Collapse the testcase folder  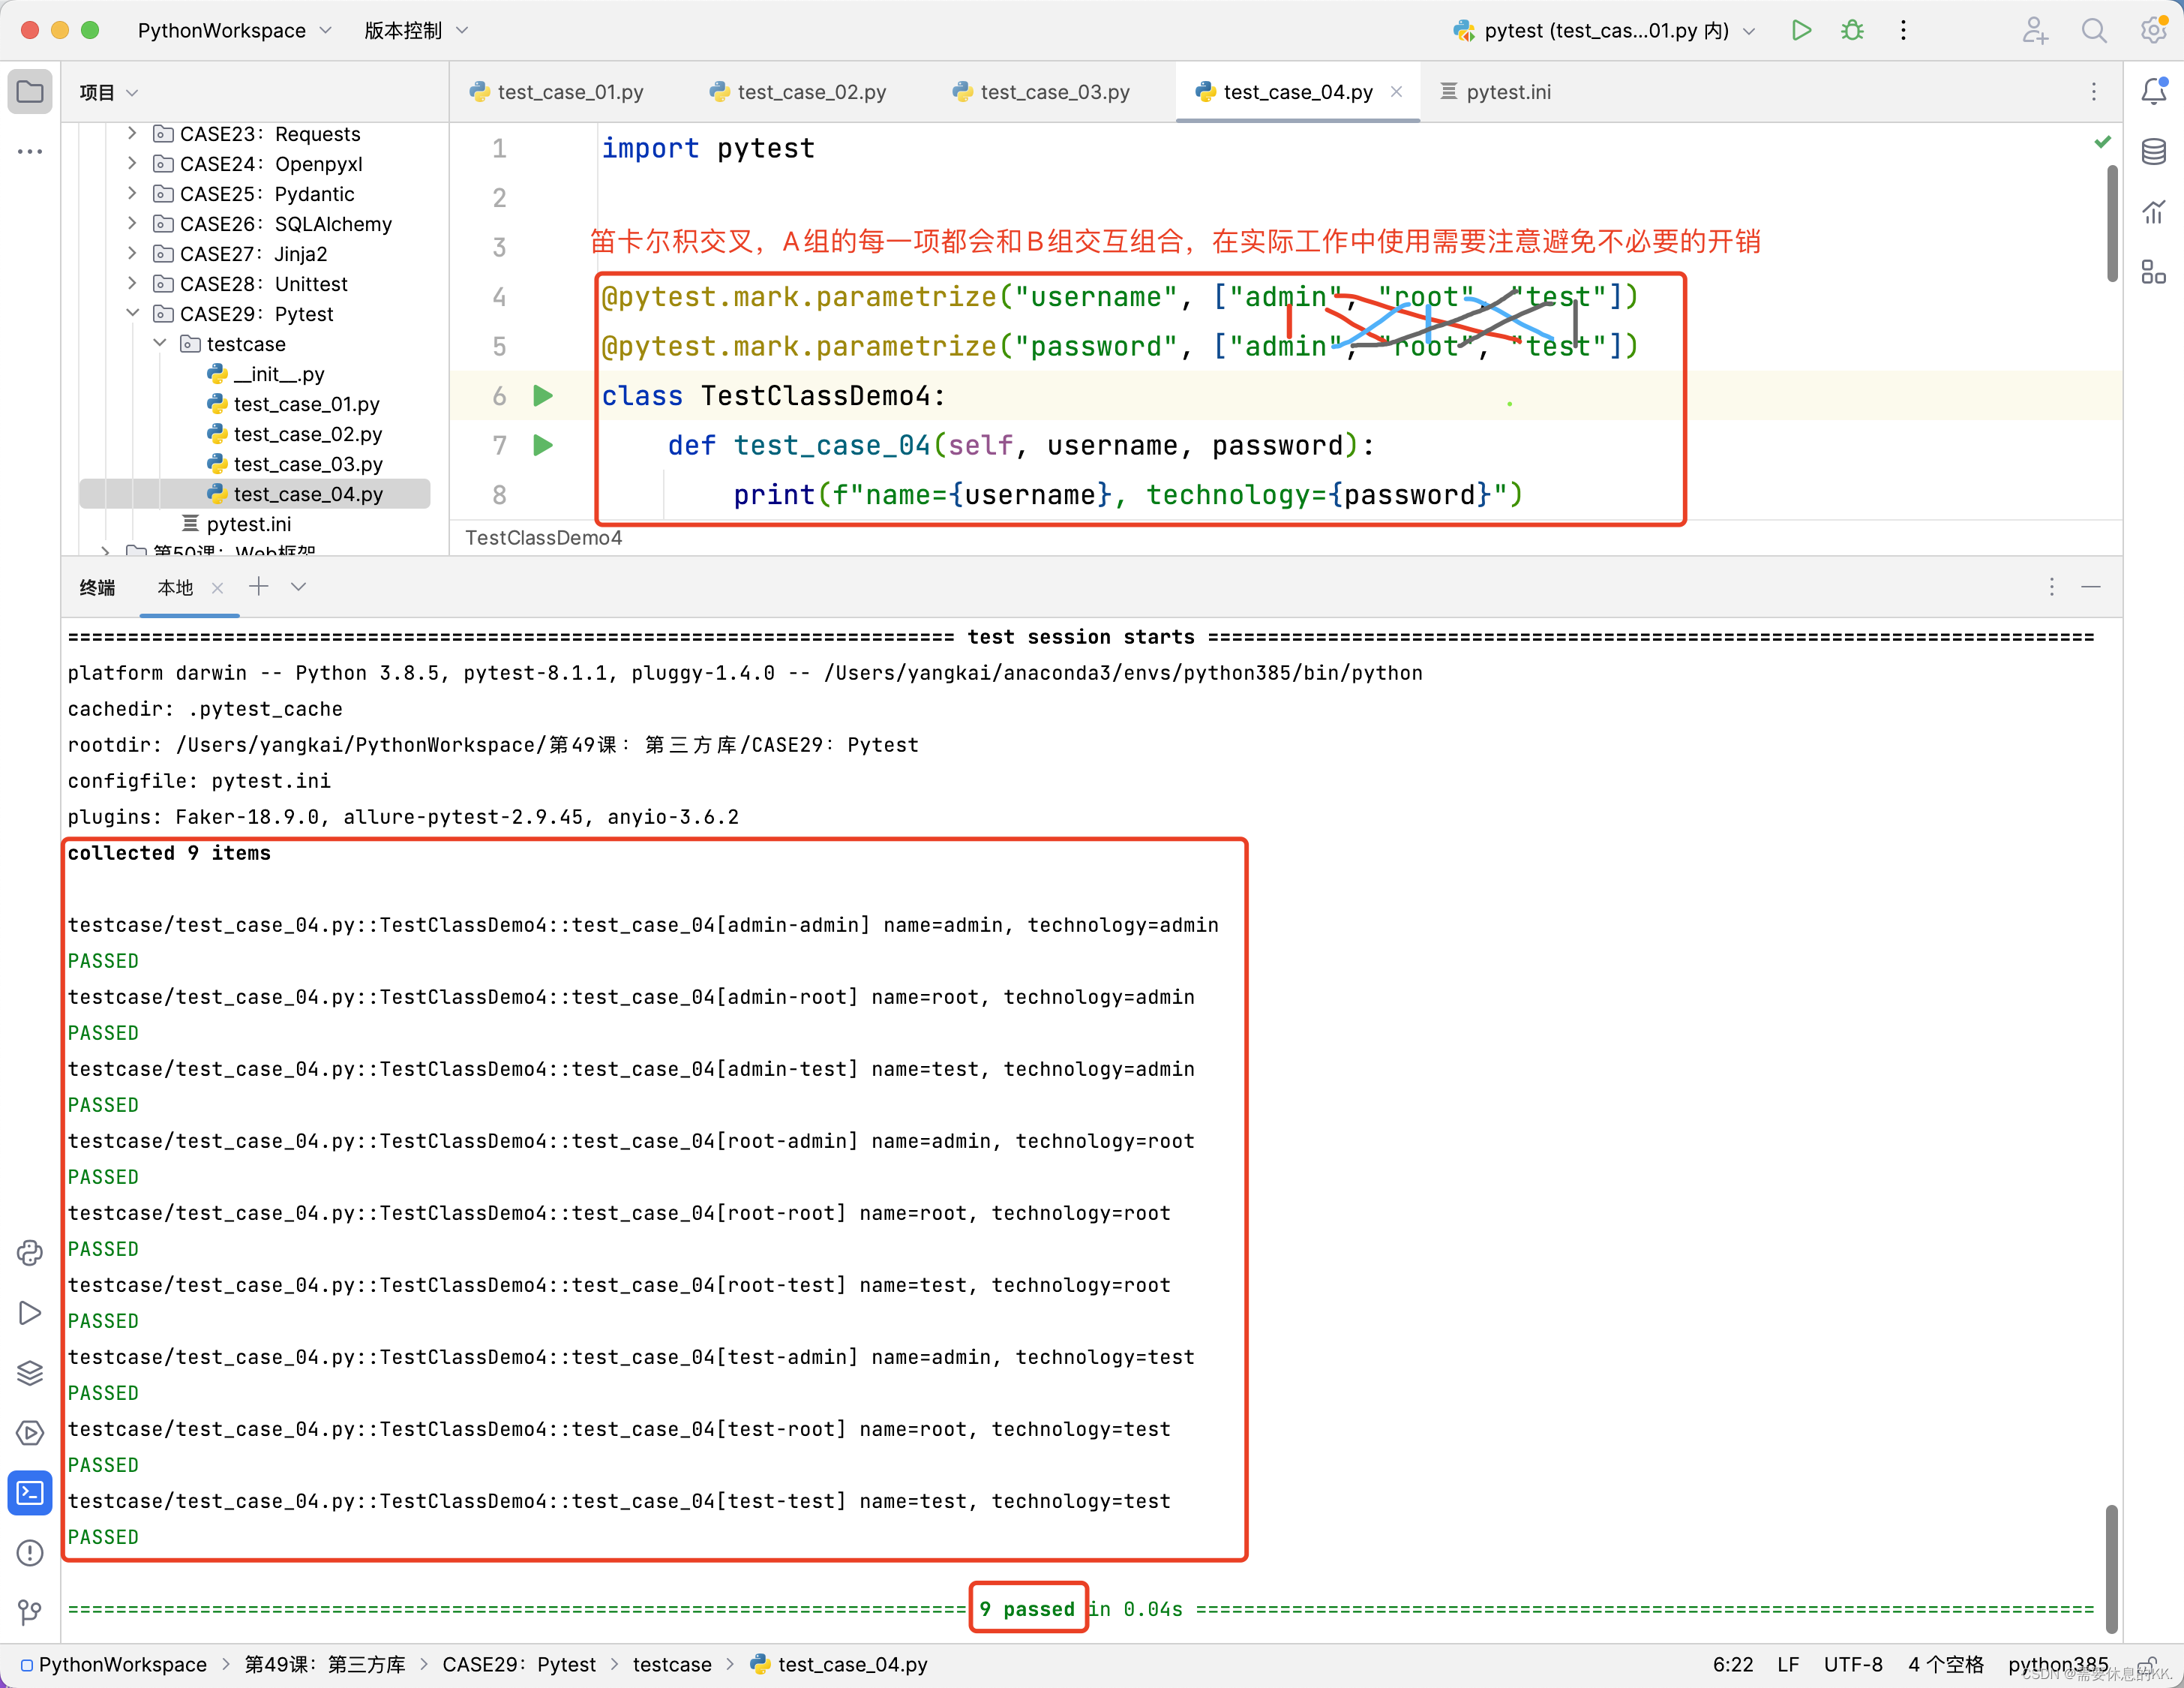click(159, 343)
